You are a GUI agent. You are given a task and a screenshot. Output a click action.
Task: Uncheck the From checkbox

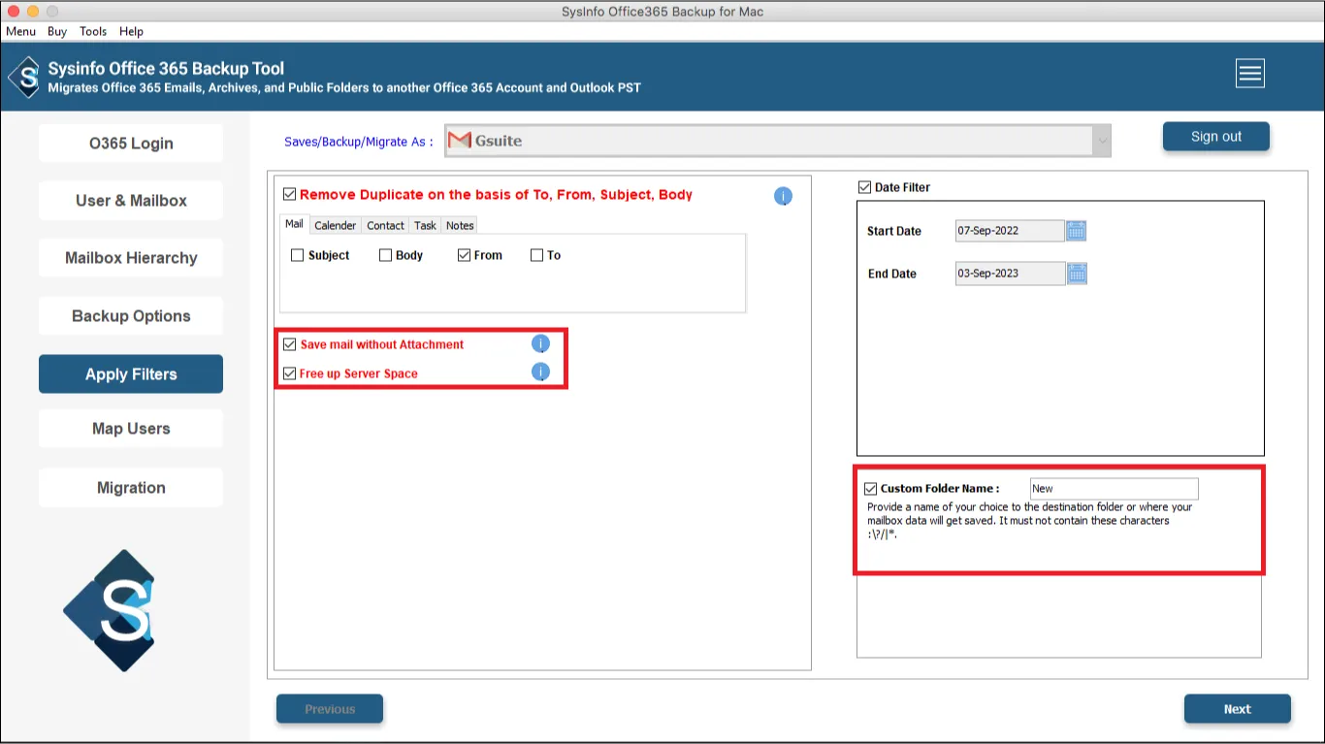464,255
